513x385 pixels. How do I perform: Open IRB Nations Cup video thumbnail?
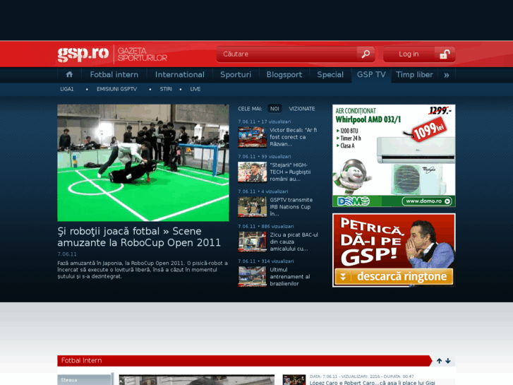click(x=252, y=207)
